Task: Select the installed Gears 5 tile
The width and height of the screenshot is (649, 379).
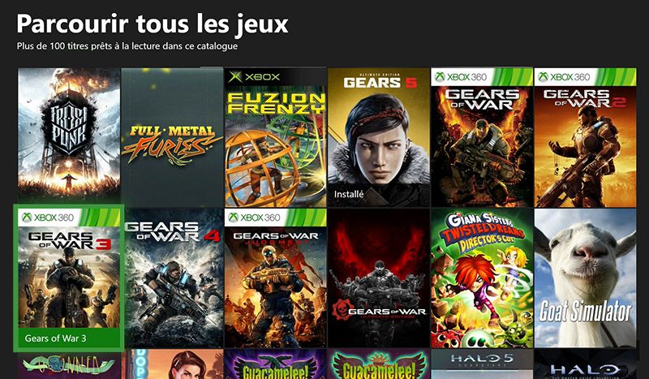Action: pos(379,137)
